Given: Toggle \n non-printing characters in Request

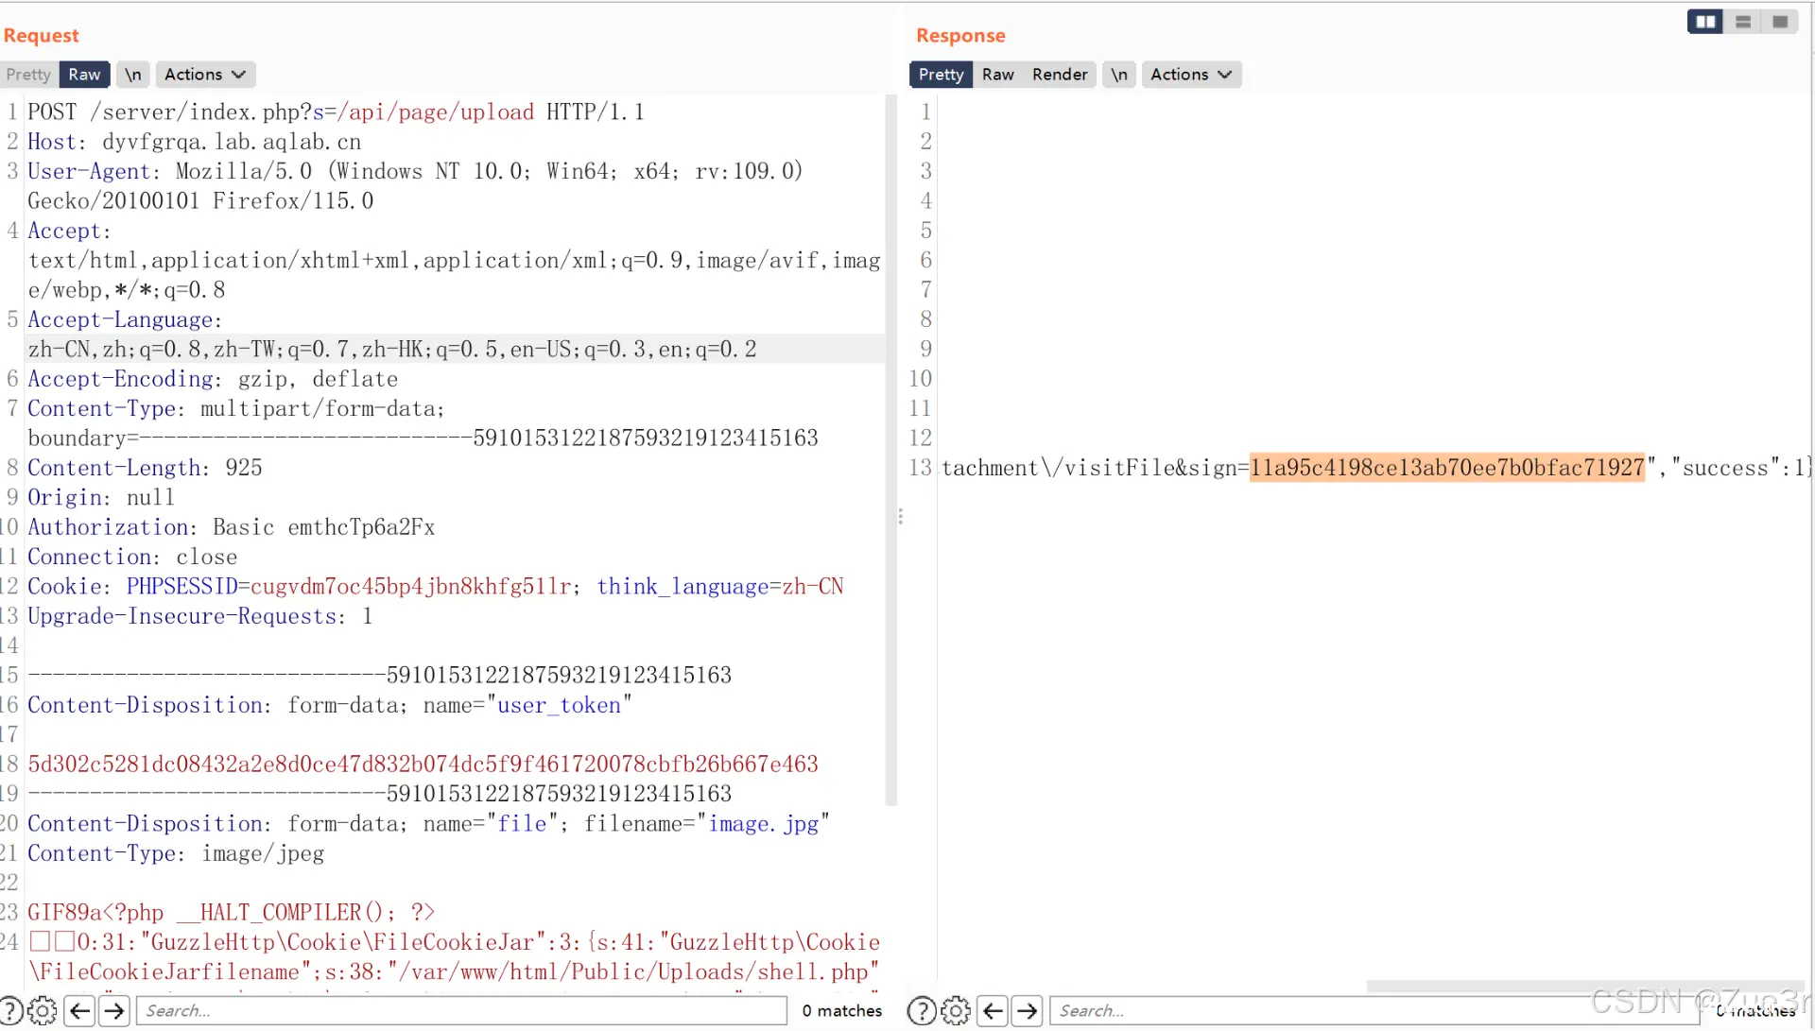Looking at the screenshot, I should [x=133, y=74].
